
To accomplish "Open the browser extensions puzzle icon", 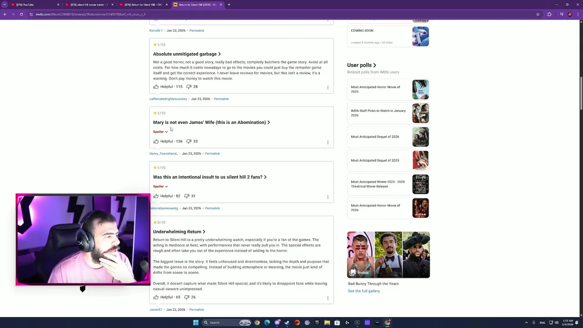I will [549, 14].
